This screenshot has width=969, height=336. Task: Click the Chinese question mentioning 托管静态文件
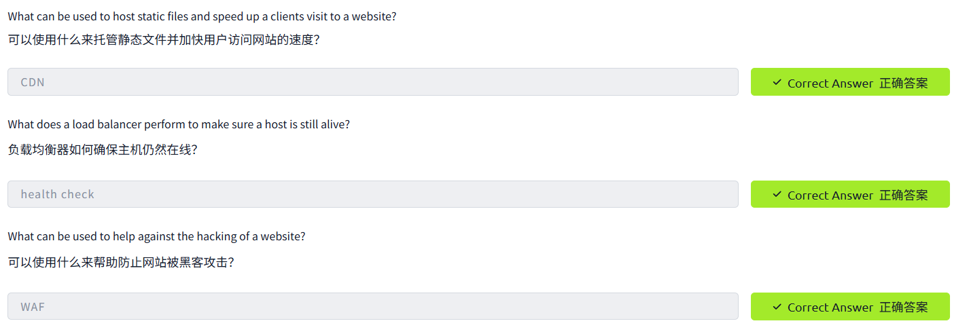point(163,40)
